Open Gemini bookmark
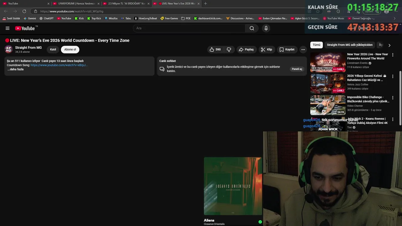Viewport: 402px width, 226px height. (30, 19)
